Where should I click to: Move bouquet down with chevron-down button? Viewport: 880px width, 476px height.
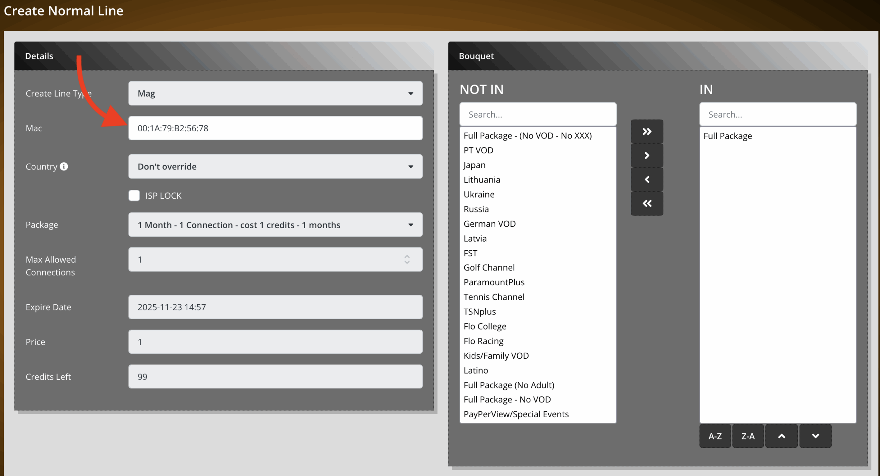[815, 436]
